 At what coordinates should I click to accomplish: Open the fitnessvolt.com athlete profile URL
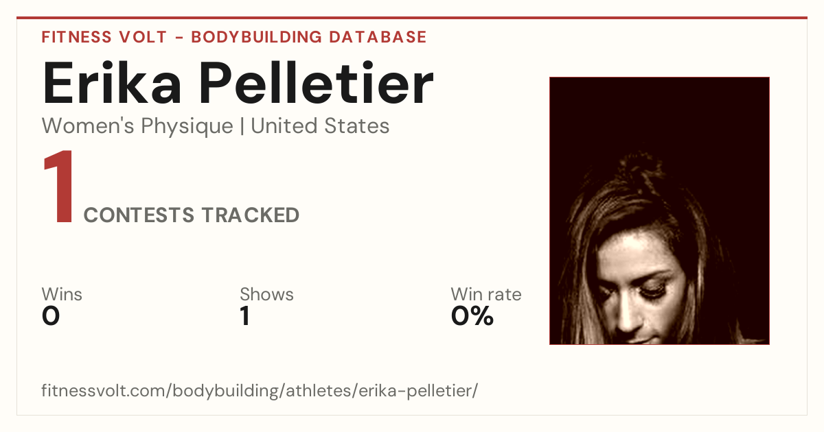[x=260, y=392]
